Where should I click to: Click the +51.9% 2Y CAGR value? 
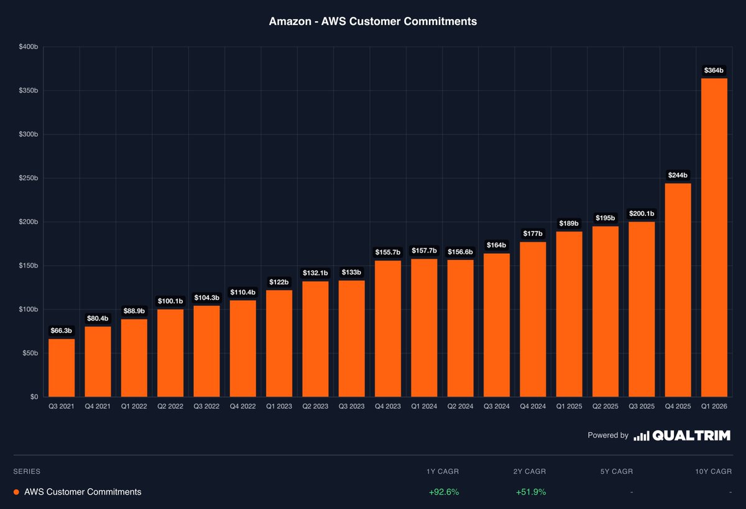(531, 492)
